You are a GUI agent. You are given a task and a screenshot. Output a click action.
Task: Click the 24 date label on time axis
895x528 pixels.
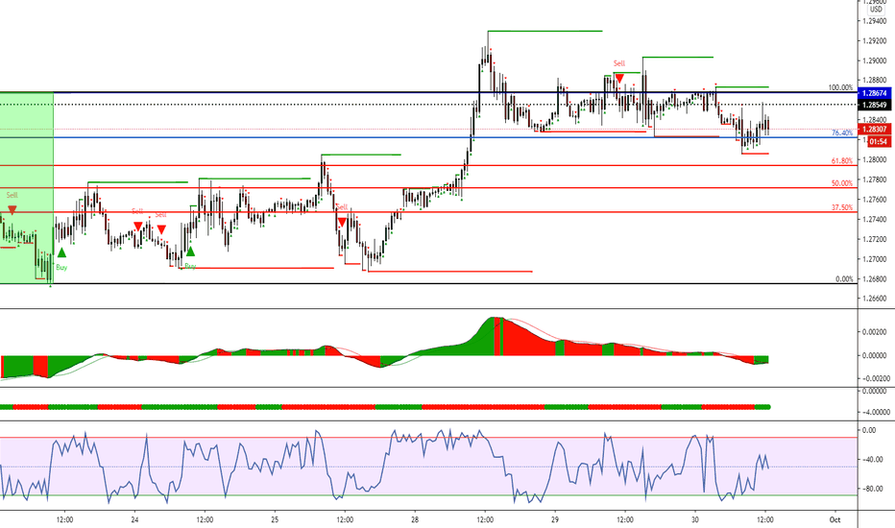point(134,519)
